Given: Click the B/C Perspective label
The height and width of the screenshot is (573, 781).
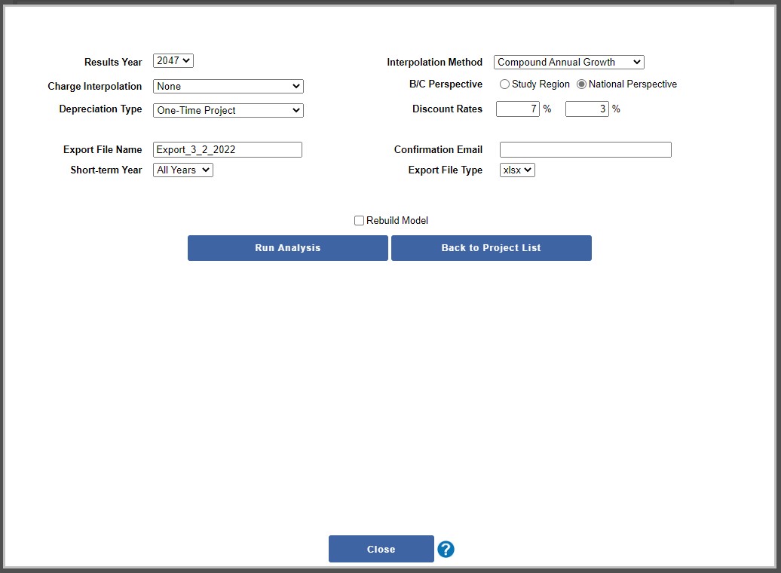Looking at the screenshot, I should (446, 84).
